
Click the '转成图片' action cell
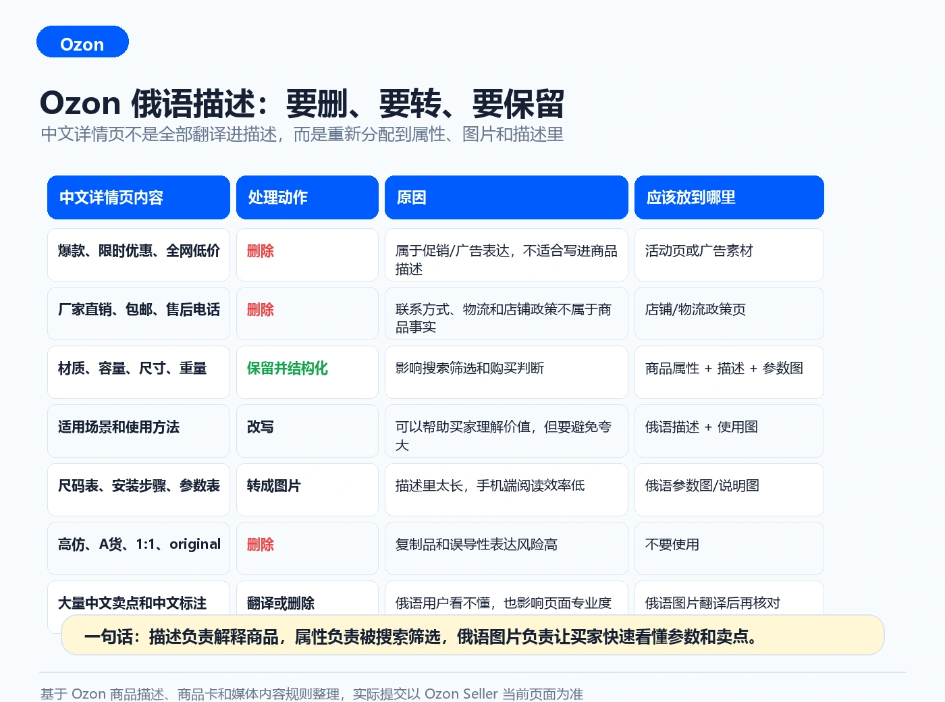[x=307, y=489]
